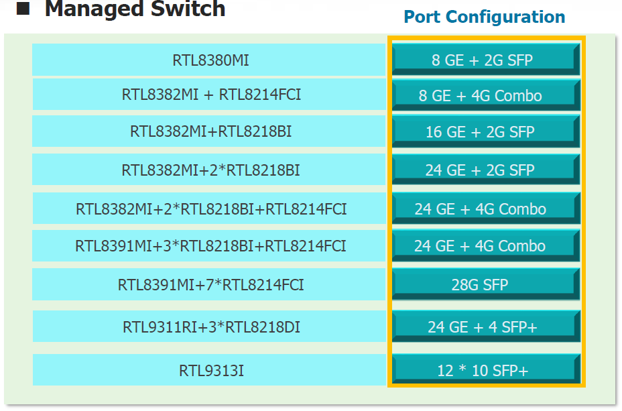Viewport: 622px width, 411px height.
Task: Click the RTL8382MI + RTL8214FCI cell
Action: (210, 95)
